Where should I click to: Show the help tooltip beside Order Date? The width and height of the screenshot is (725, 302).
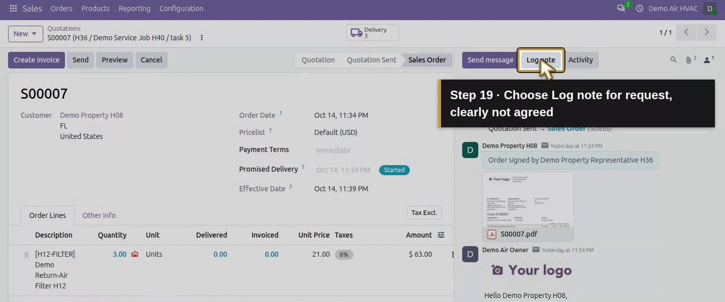coord(281,114)
